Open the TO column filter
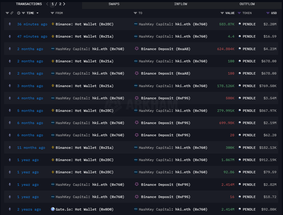 coord(135,13)
